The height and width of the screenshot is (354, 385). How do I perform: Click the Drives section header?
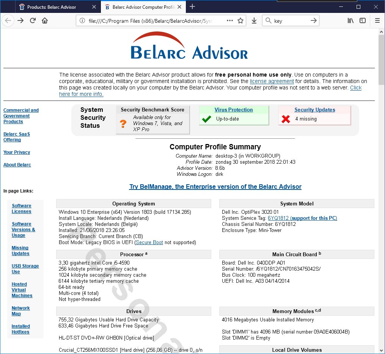point(134,311)
